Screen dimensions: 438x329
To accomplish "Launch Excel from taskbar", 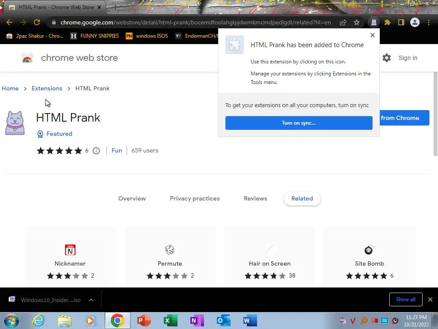I will (x=171, y=320).
